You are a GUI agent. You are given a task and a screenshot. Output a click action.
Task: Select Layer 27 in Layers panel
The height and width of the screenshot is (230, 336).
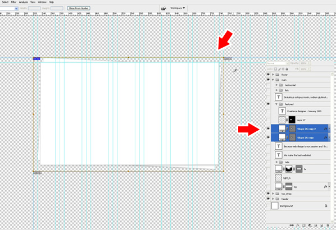pyautogui.click(x=301, y=120)
